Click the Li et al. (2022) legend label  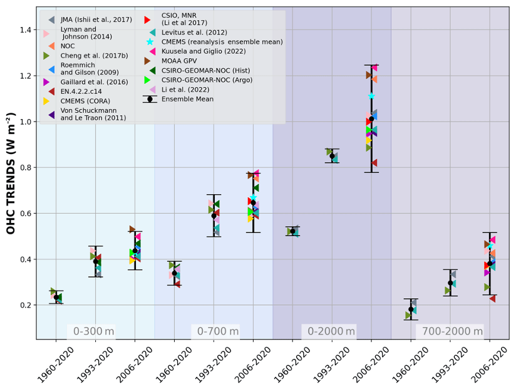point(186,89)
